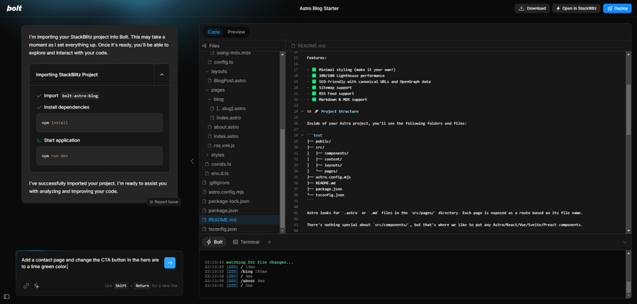Click the Report Issue bug button
Image resolution: width=637 pixels, height=304 pixels.
pos(164,201)
